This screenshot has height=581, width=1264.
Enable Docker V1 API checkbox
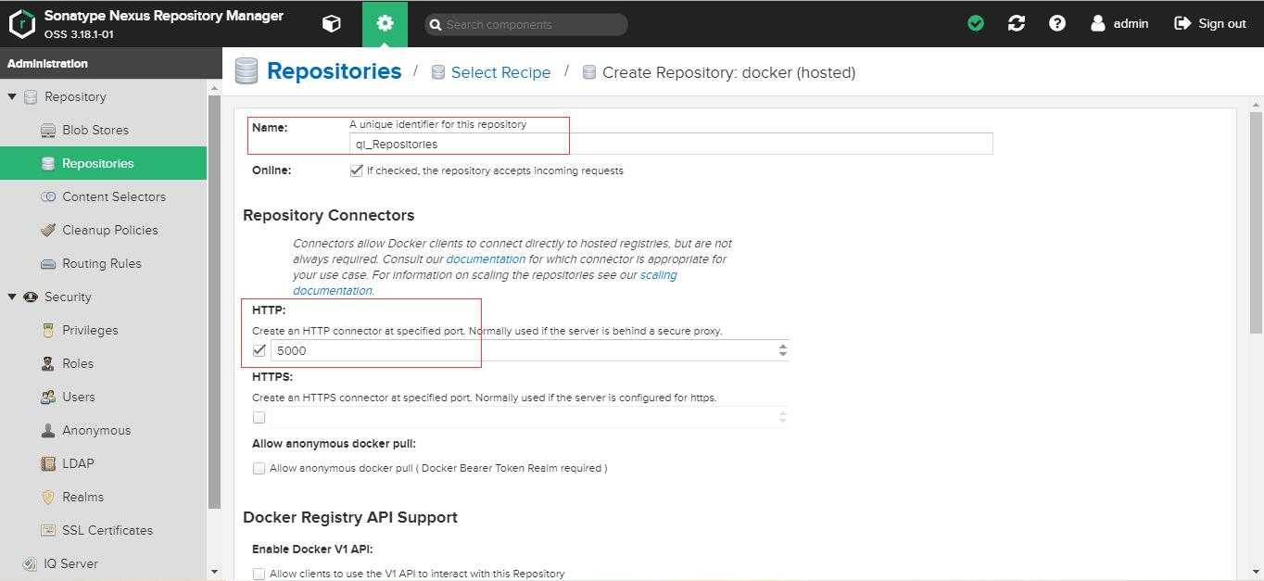[259, 574]
